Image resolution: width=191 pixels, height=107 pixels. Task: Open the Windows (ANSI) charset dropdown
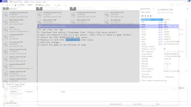click(56, 5)
